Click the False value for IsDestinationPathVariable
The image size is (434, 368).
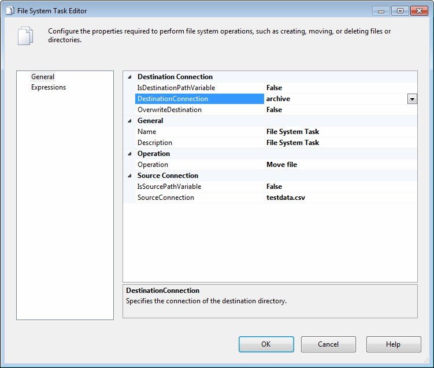pyautogui.click(x=274, y=88)
